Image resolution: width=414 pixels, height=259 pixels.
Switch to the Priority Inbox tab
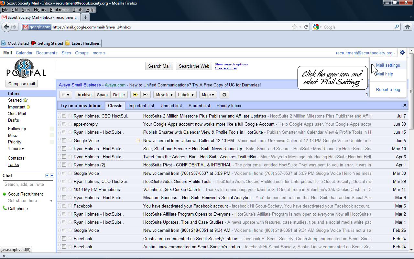click(x=229, y=106)
